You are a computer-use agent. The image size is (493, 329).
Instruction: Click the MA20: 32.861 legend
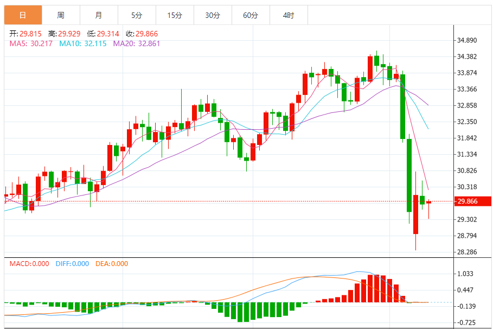[x=137, y=44]
